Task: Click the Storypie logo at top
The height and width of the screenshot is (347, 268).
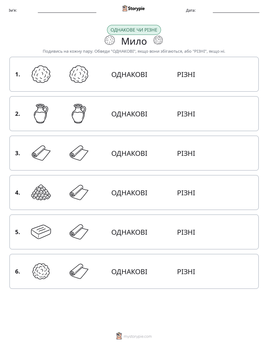Action: (x=133, y=8)
